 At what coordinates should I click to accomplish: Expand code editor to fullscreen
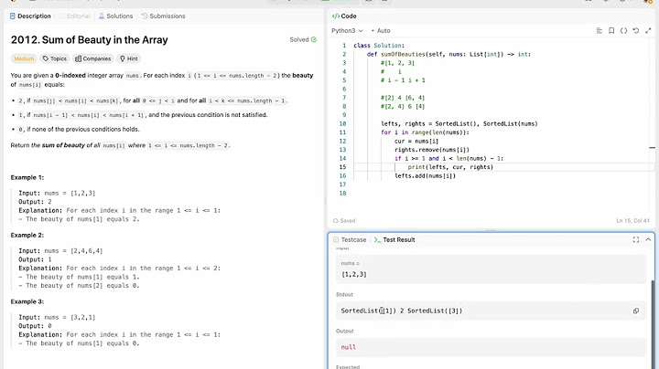[648, 31]
